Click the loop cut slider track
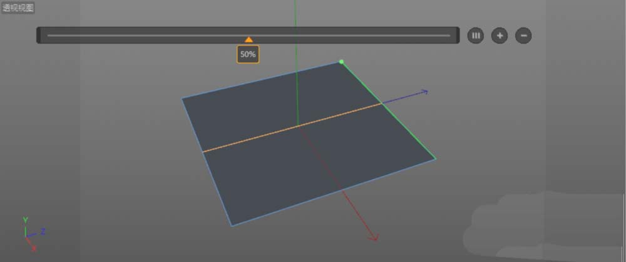The image size is (626, 262). tap(249, 35)
